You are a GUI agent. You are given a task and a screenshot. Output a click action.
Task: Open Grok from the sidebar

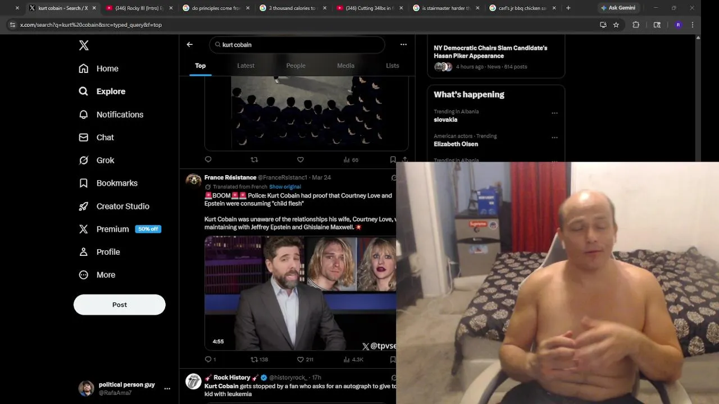point(97,160)
